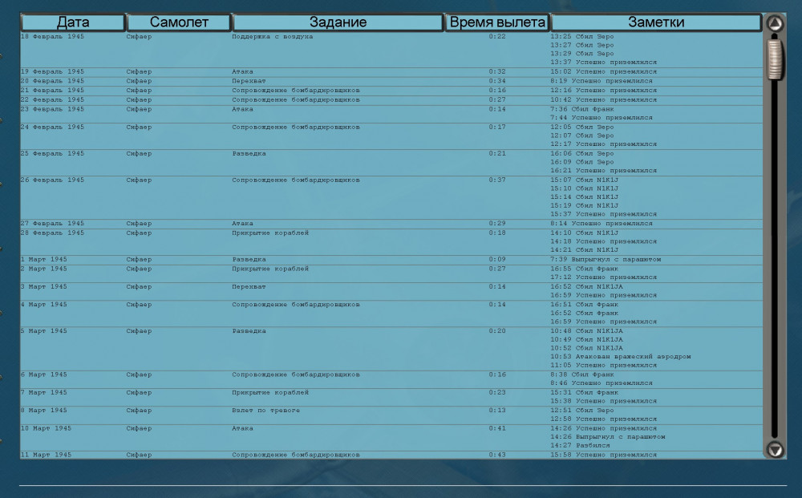
Task: Click flight time 0:22
Action: pos(497,37)
